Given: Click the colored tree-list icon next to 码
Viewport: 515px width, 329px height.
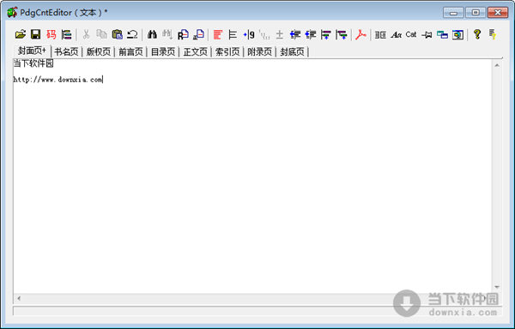Looking at the screenshot, I should tap(66, 34).
